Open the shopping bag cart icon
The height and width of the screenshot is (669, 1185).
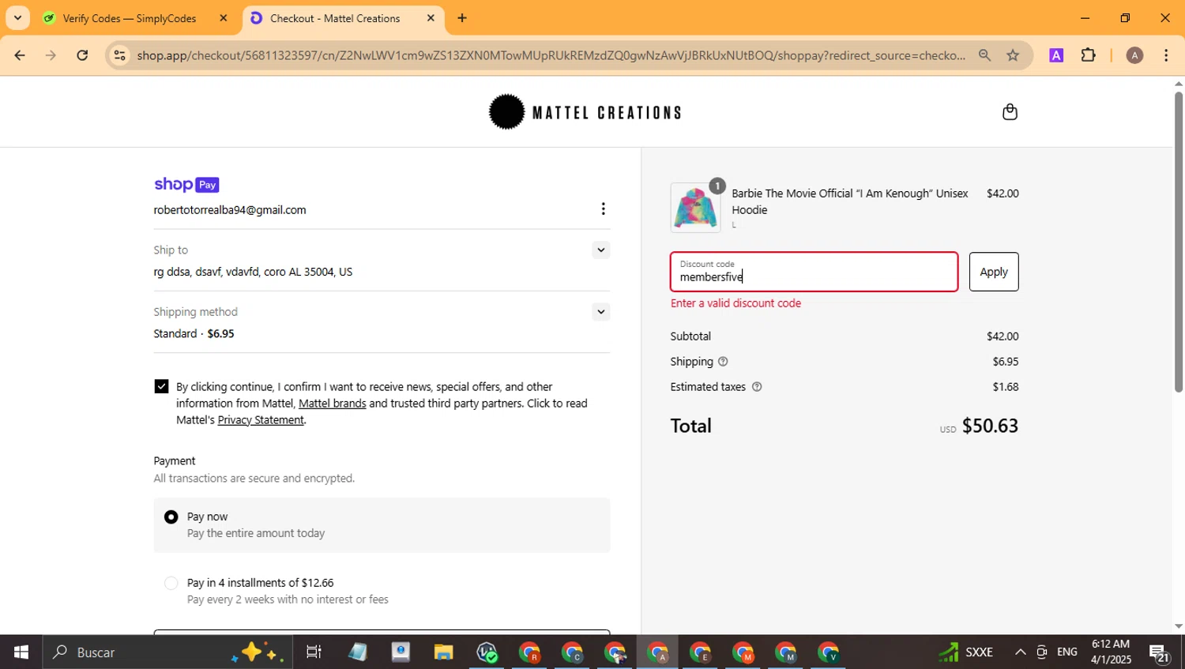pyautogui.click(x=1010, y=111)
